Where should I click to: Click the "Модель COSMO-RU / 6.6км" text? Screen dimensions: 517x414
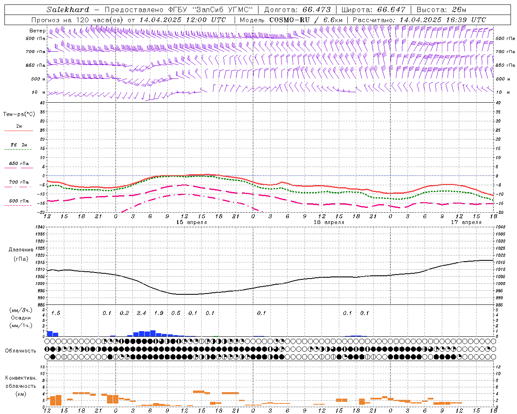point(291,20)
